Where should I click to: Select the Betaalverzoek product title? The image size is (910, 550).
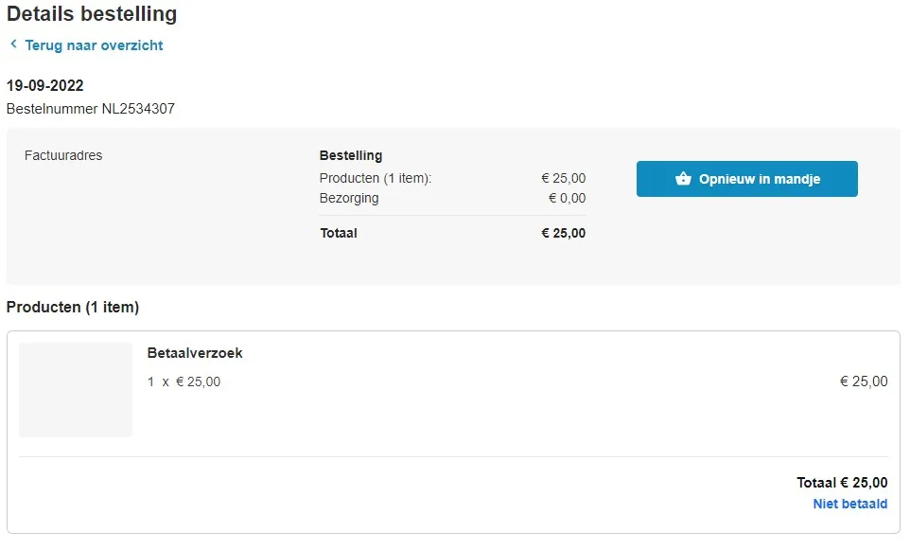click(x=195, y=353)
